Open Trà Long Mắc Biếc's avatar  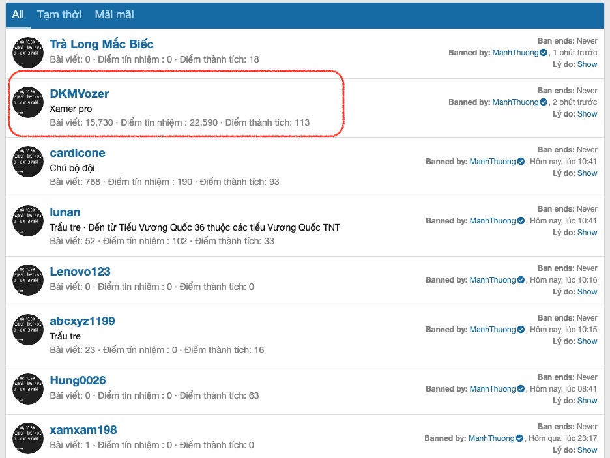(27, 53)
